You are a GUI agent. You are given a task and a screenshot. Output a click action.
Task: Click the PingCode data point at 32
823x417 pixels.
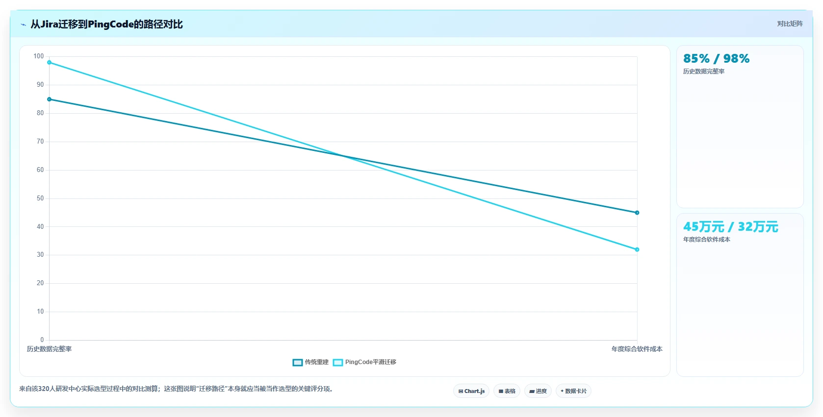click(637, 249)
